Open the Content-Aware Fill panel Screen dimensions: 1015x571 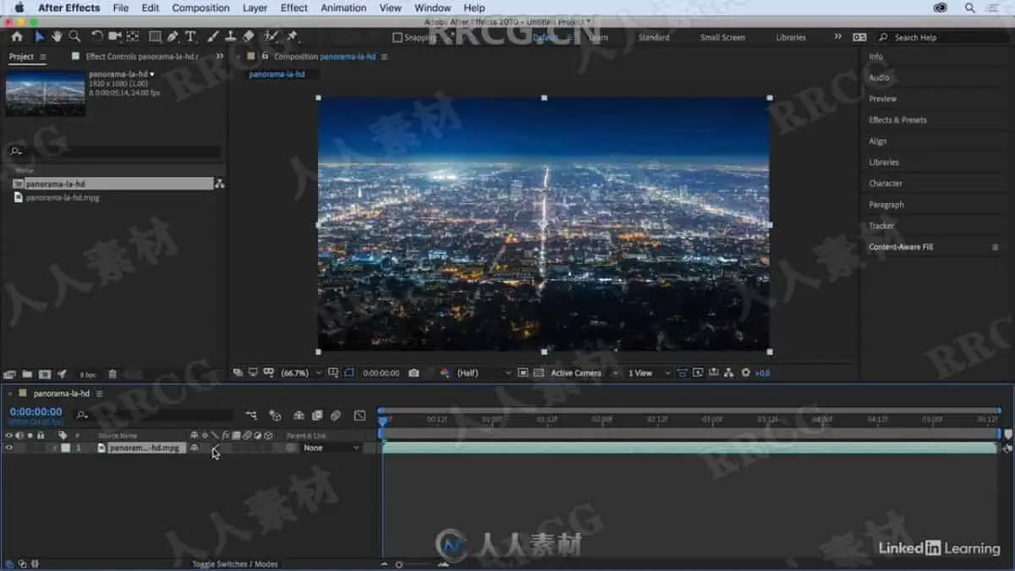click(x=901, y=247)
